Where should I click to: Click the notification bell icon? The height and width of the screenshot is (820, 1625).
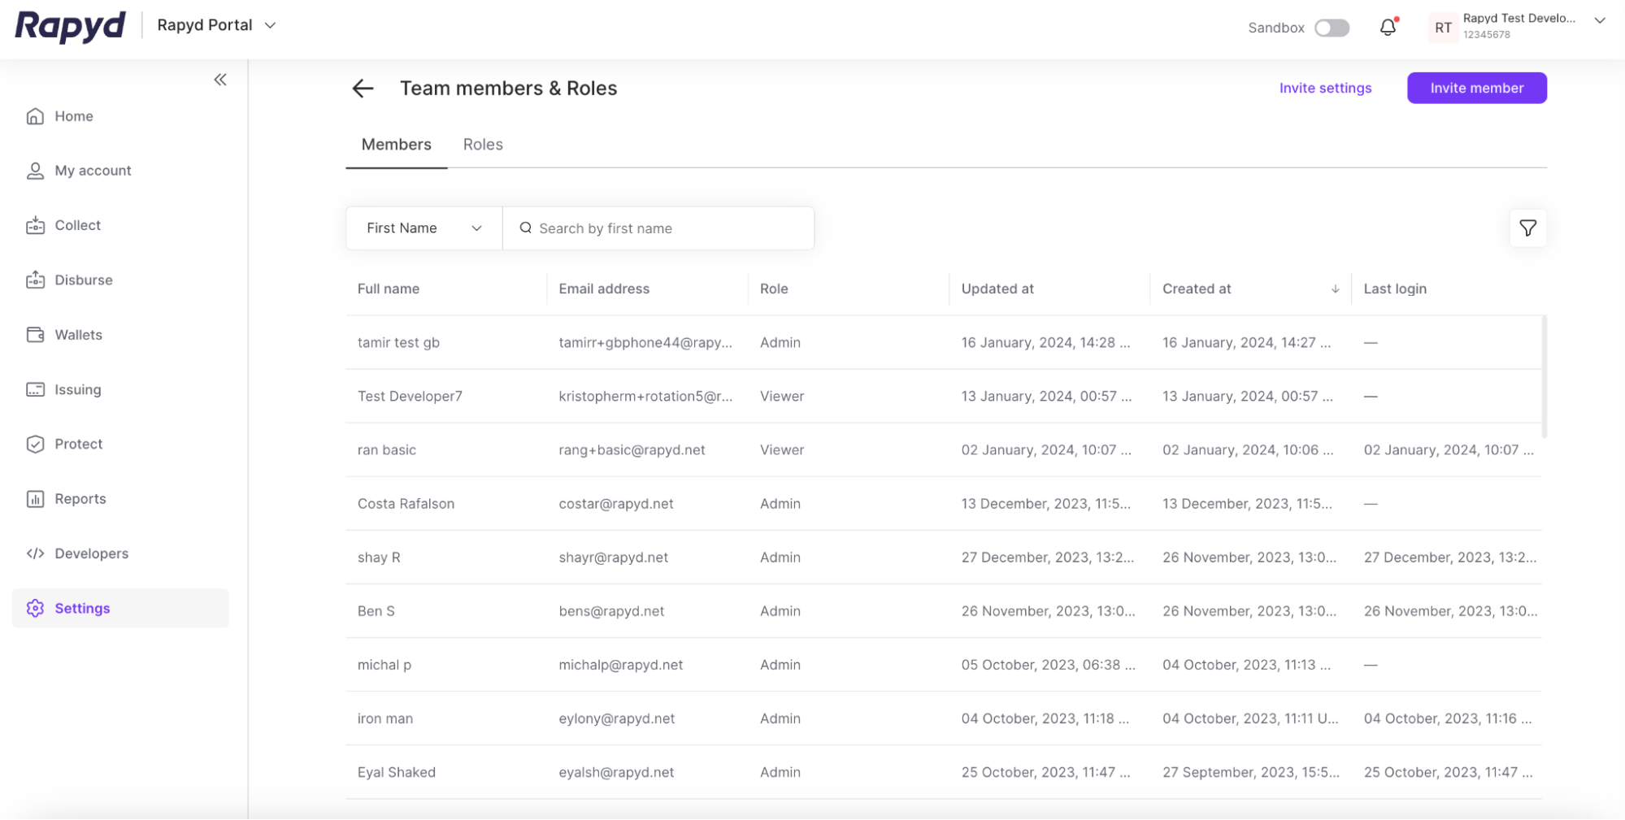coord(1388,28)
